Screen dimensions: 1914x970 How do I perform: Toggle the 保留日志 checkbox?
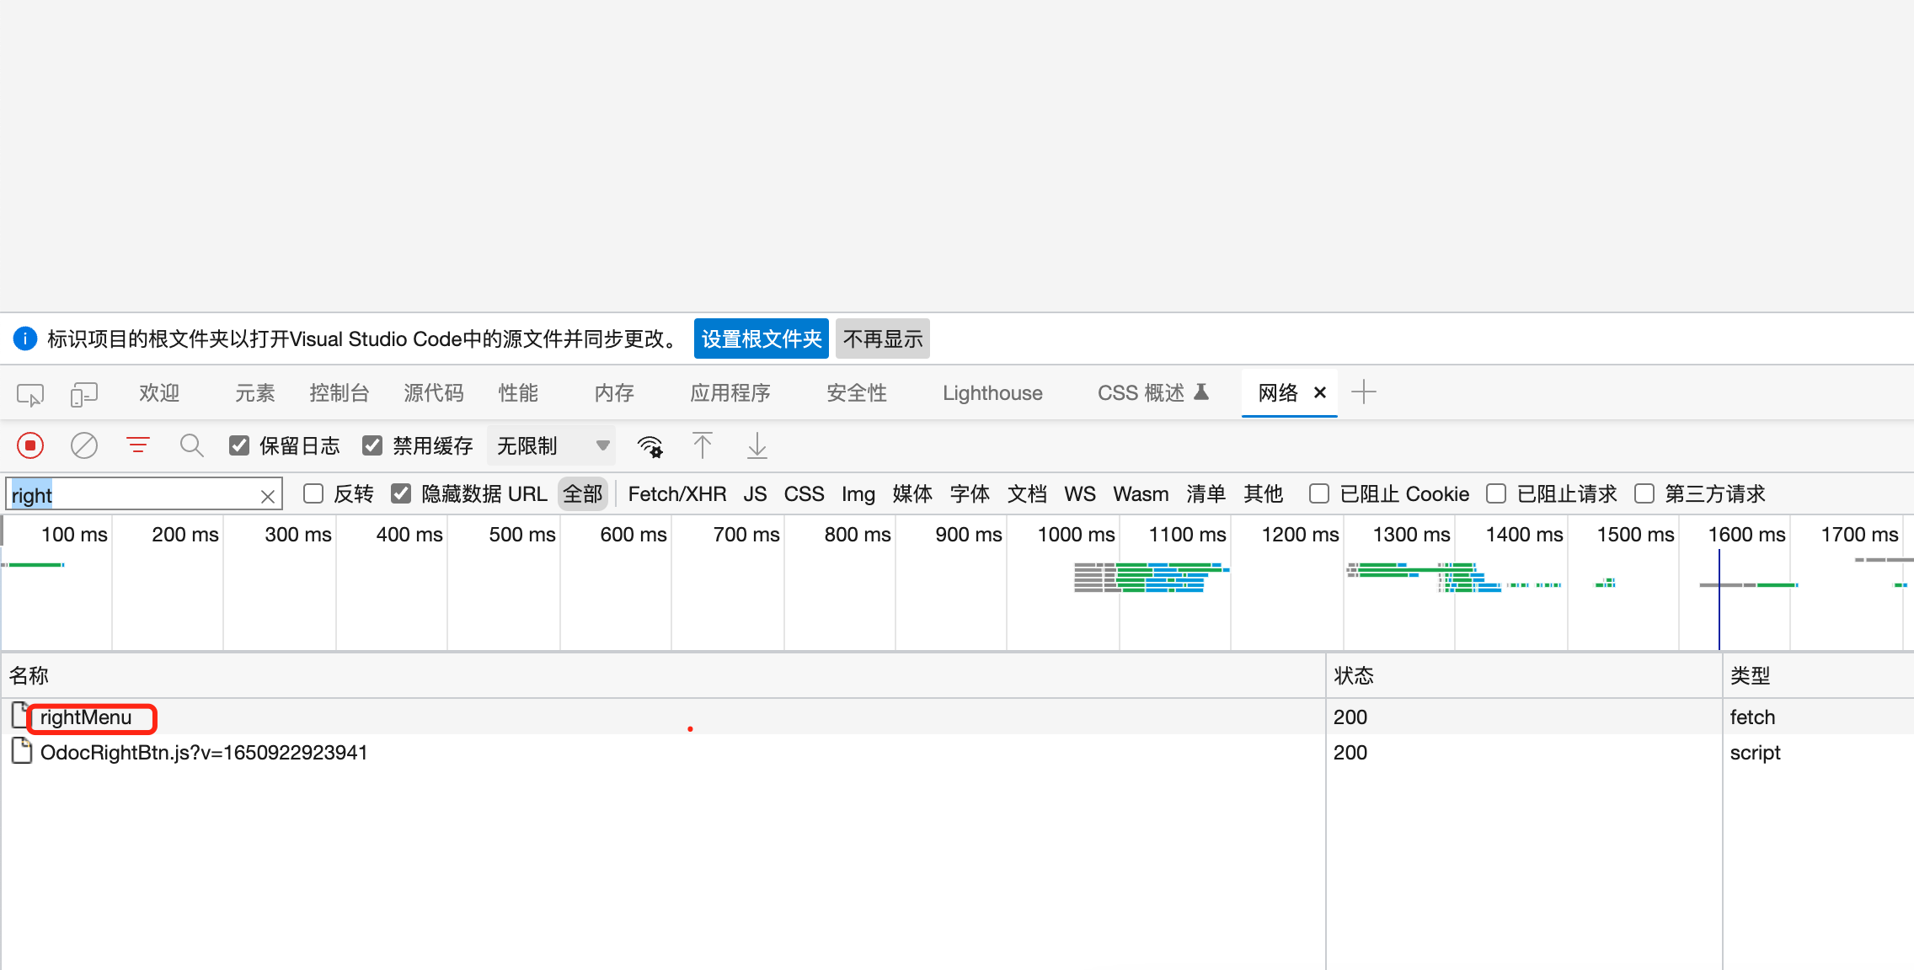coord(239,445)
